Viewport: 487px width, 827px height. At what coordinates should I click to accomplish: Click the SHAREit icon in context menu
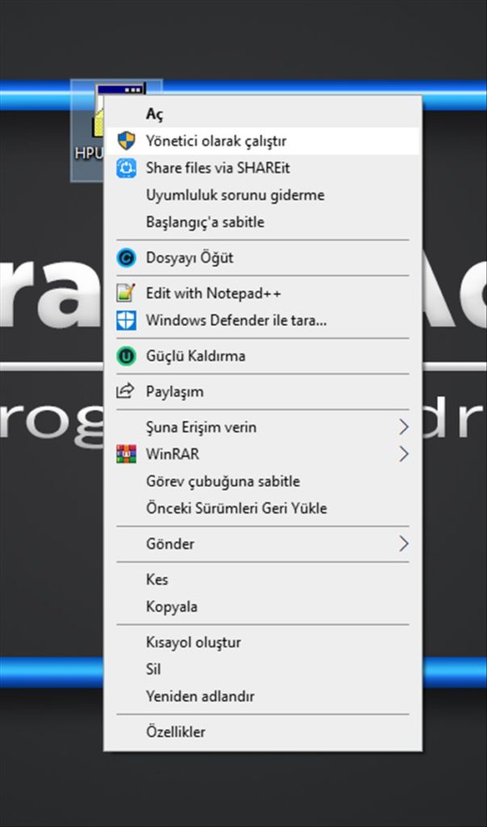126,168
